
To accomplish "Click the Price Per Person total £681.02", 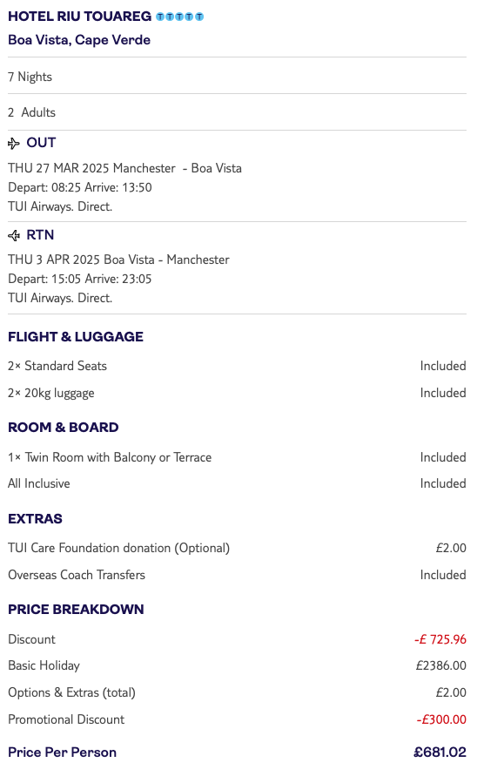I will 440,752.
